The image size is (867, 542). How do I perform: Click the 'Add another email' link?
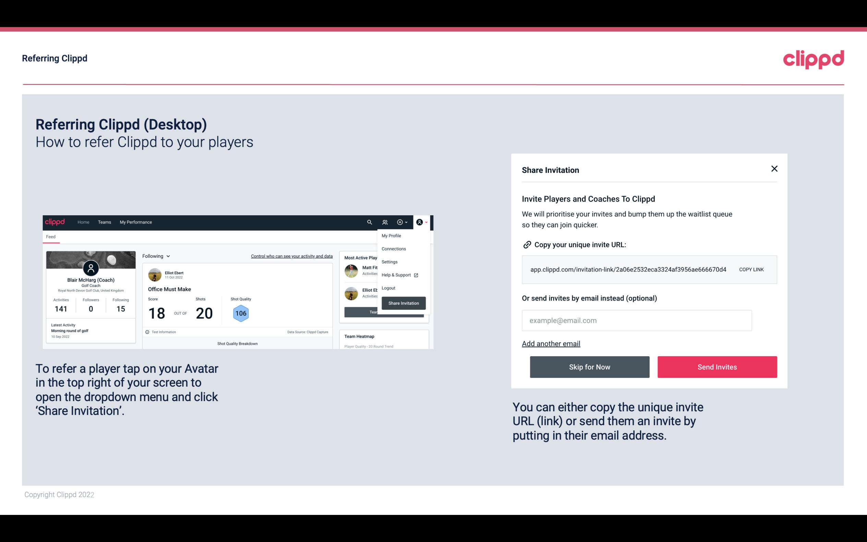click(551, 344)
